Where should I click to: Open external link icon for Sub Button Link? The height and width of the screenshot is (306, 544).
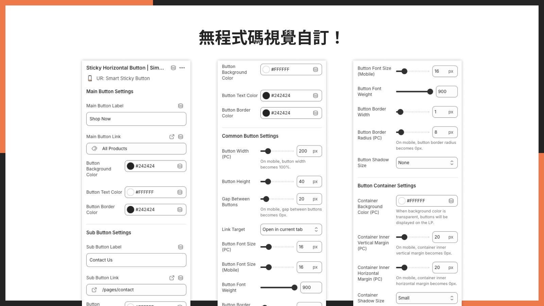172,278
